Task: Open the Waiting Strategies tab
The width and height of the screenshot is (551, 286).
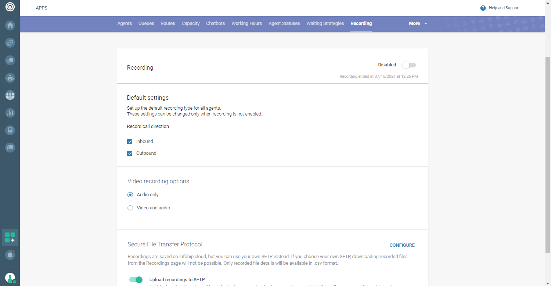Action: pyautogui.click(x=325, y=23)
